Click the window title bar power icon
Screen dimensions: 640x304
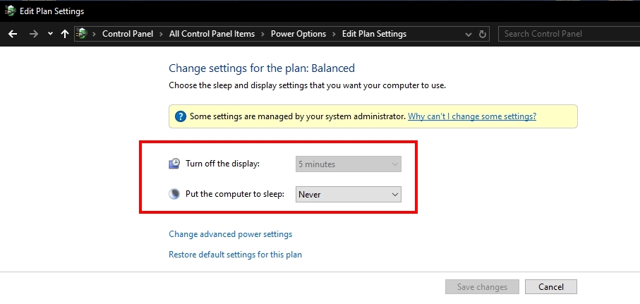point(10,11)
